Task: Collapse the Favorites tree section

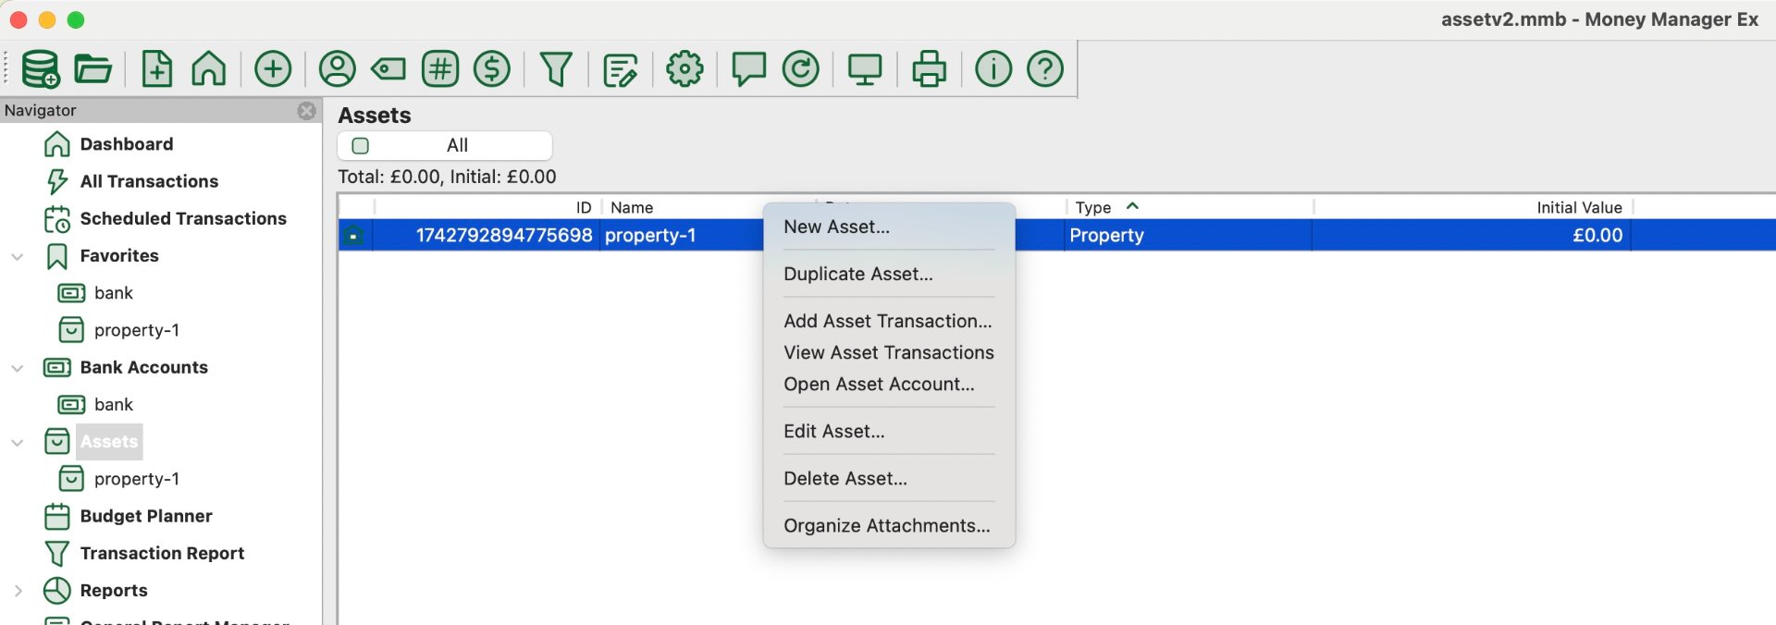Action: point(18,256)
